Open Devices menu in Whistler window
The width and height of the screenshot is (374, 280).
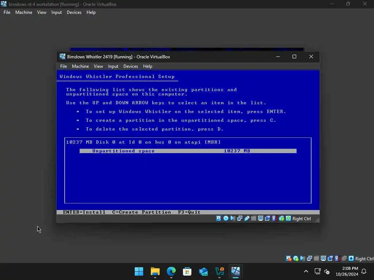tap(131, 66)
